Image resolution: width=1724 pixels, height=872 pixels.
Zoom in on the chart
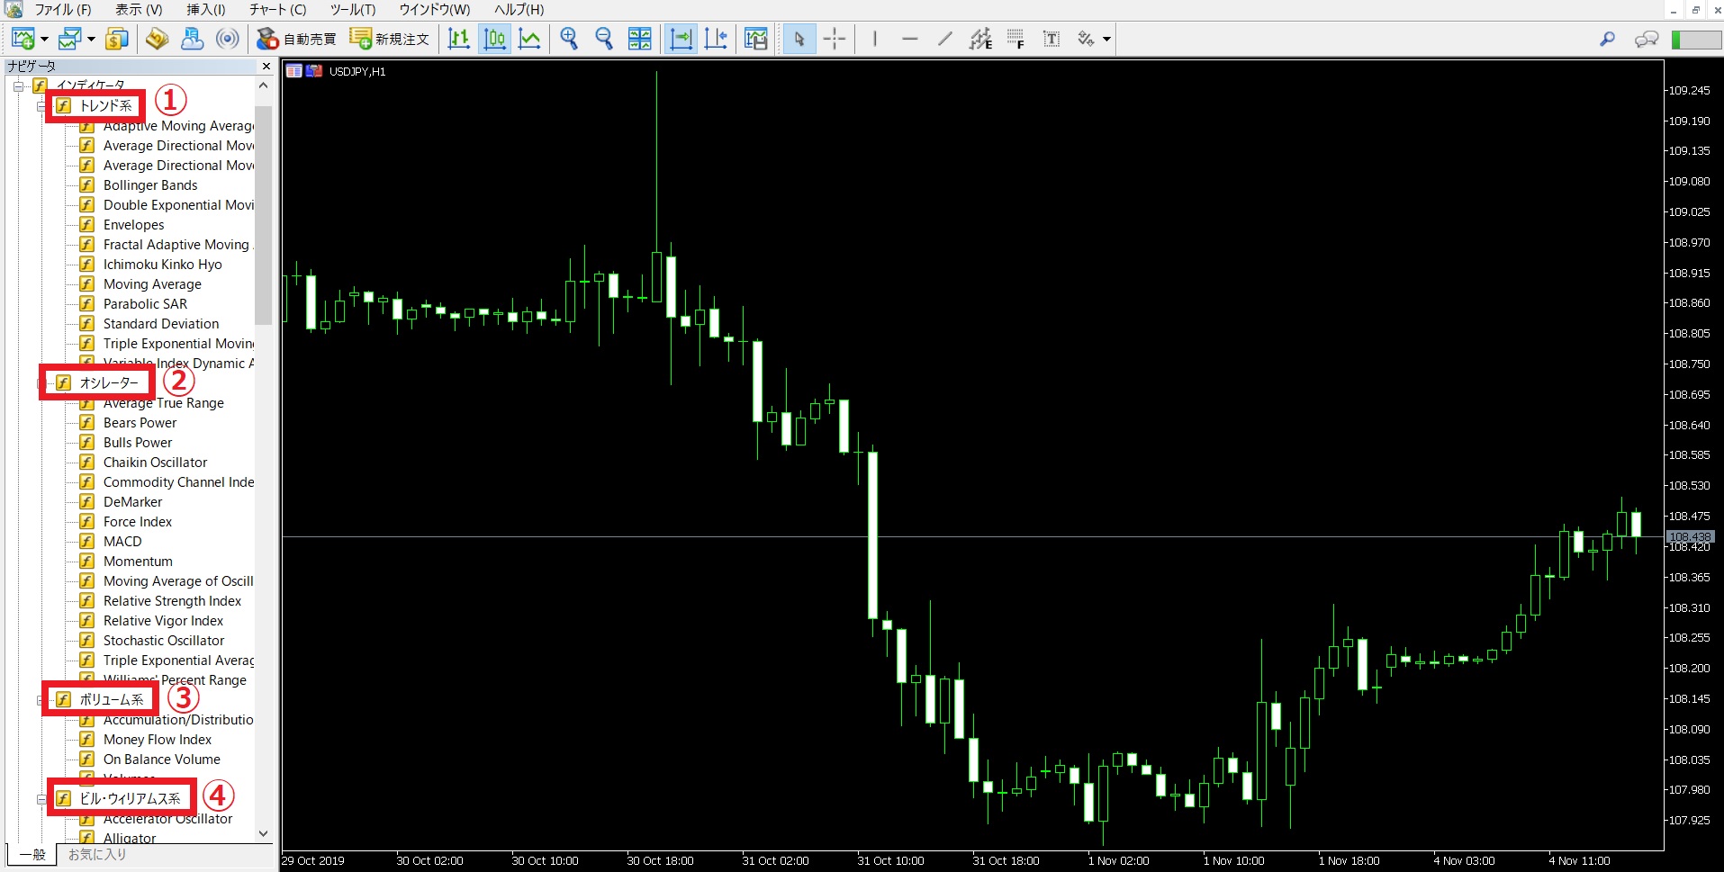[x=569, y=39]
